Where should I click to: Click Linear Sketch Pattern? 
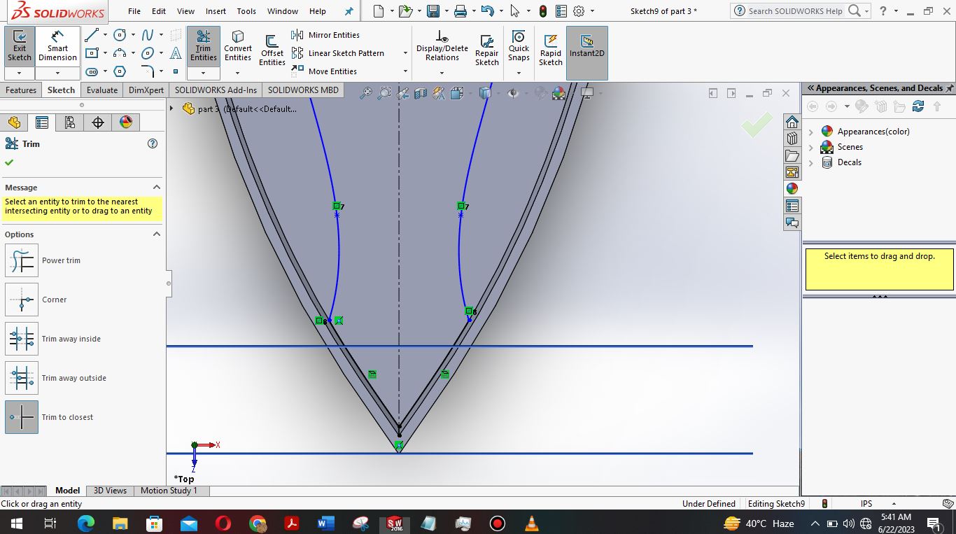click(338, 53)
